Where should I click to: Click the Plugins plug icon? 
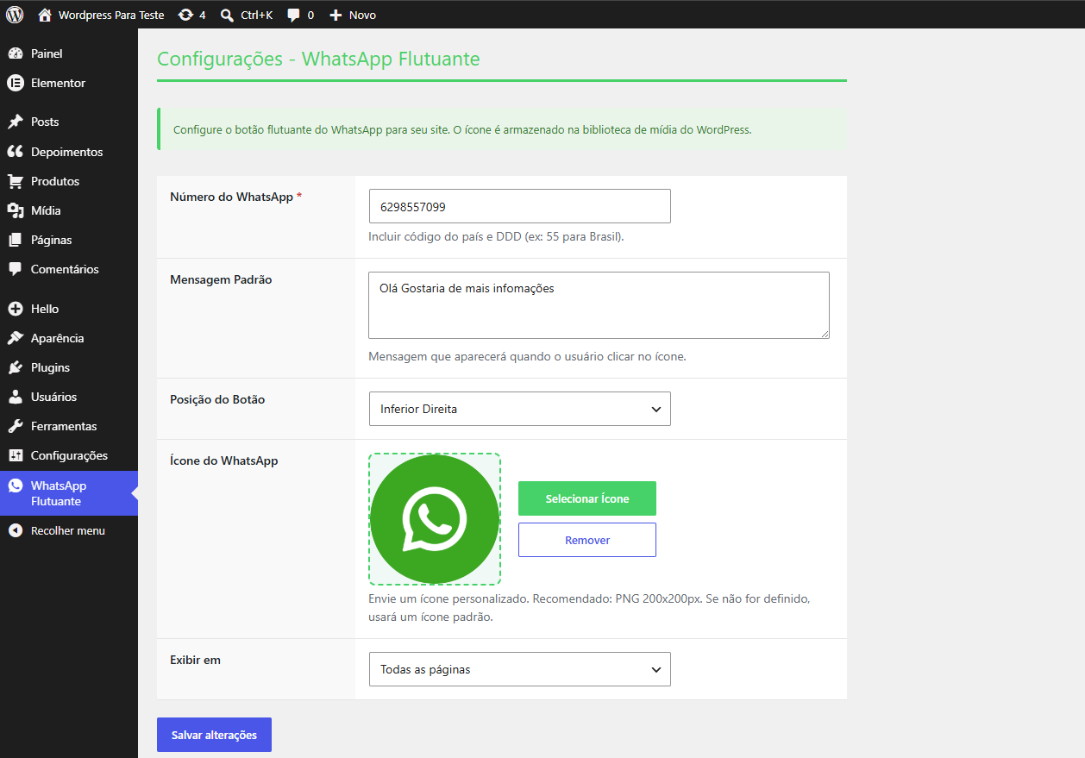click(x=15, y=367)
